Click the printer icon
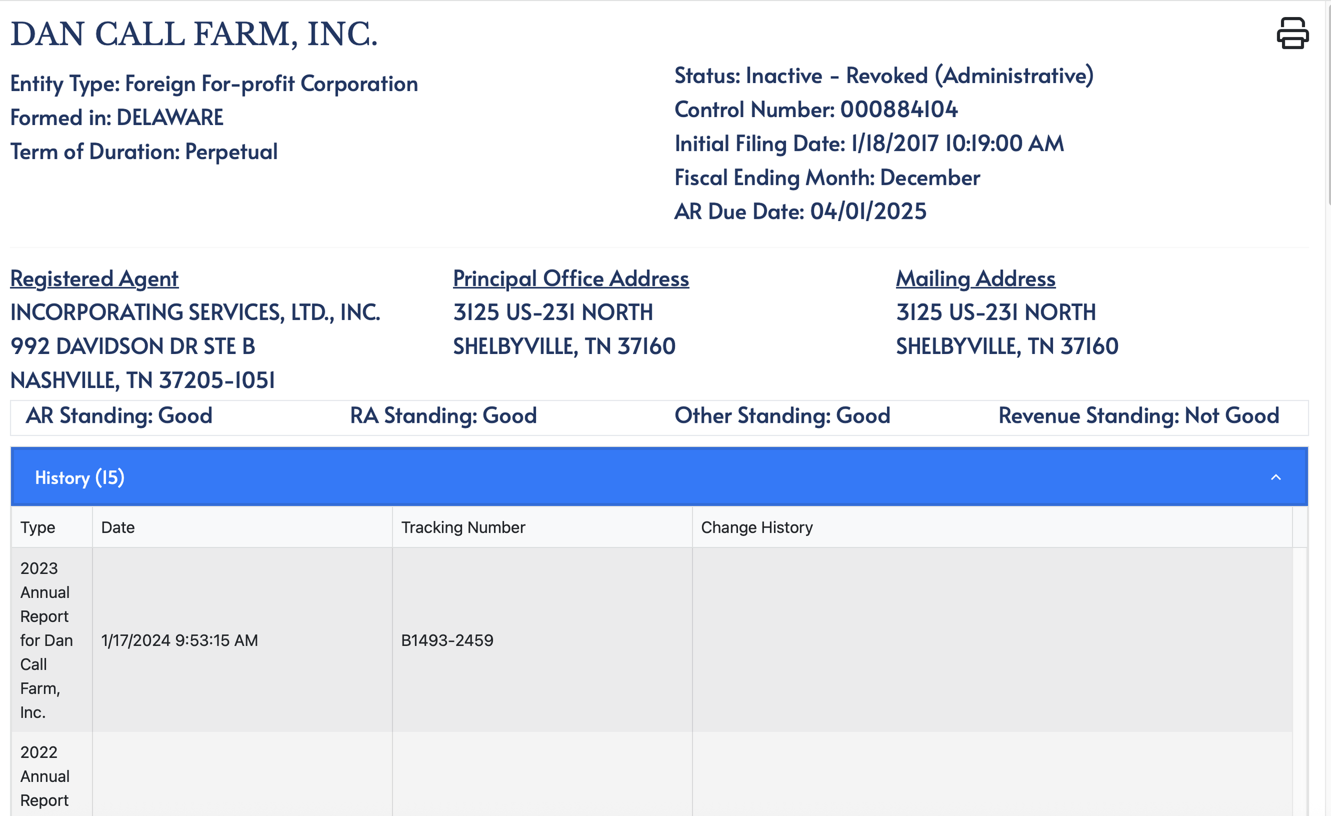The image size is (1331, 816). [1292, 33]
